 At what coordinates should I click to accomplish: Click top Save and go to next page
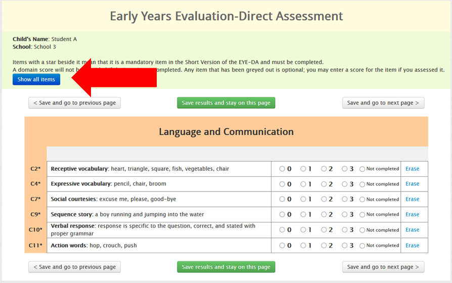pos(383,103)
